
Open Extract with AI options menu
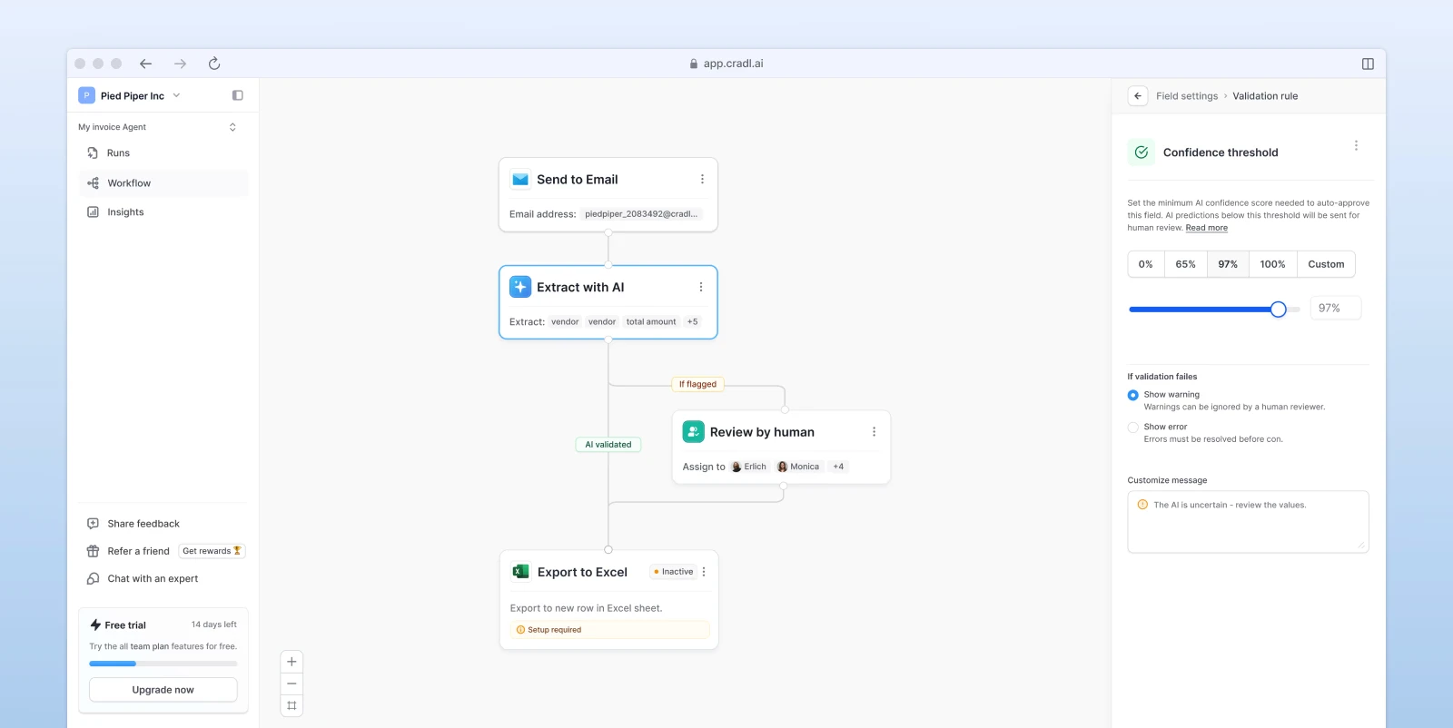point(701,287)
